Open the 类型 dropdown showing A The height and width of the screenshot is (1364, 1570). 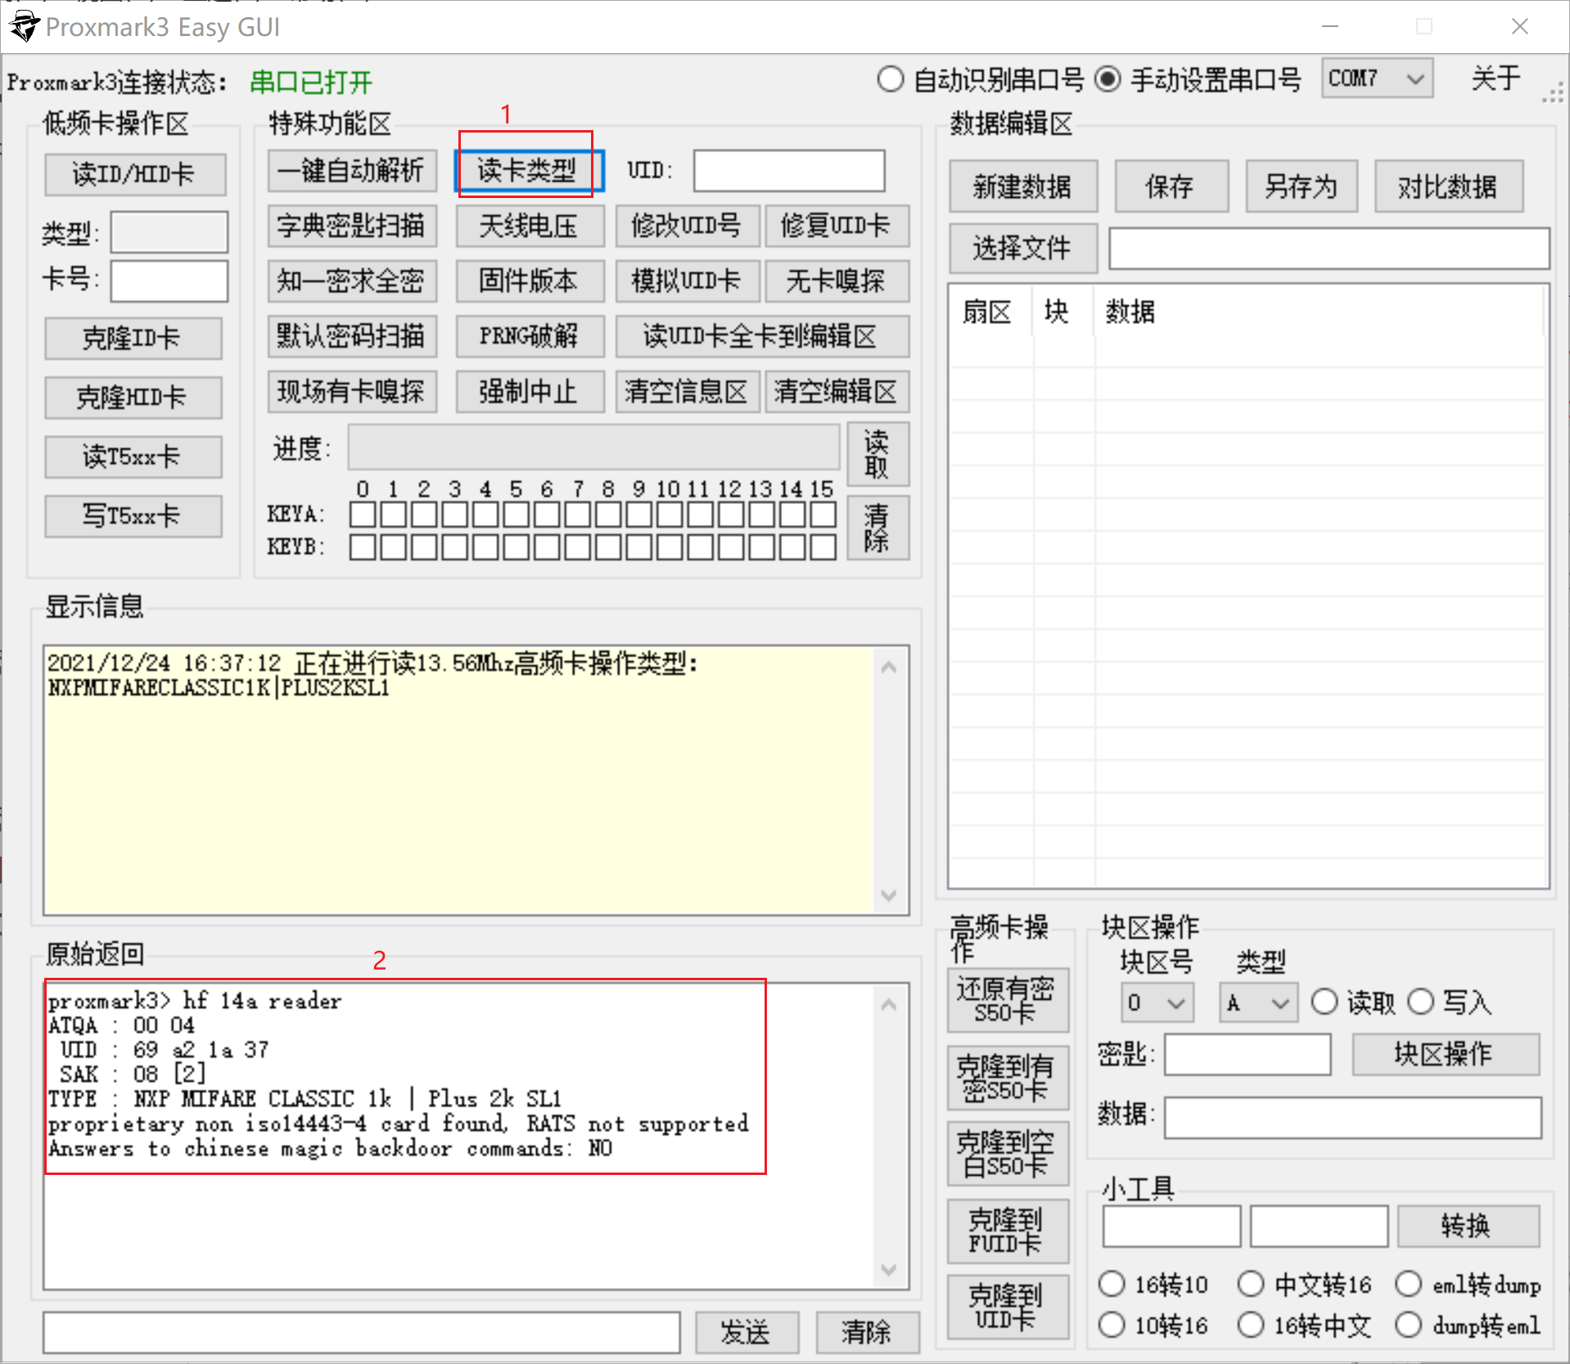[1258, 1003]
